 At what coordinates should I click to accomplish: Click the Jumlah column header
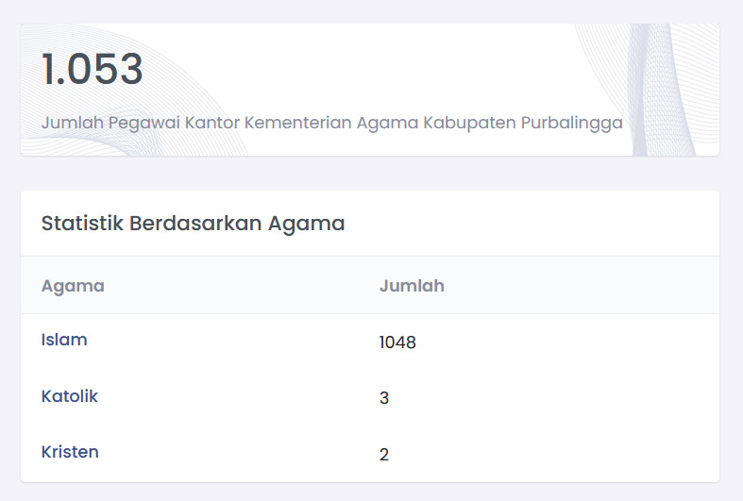click(412, 286)
